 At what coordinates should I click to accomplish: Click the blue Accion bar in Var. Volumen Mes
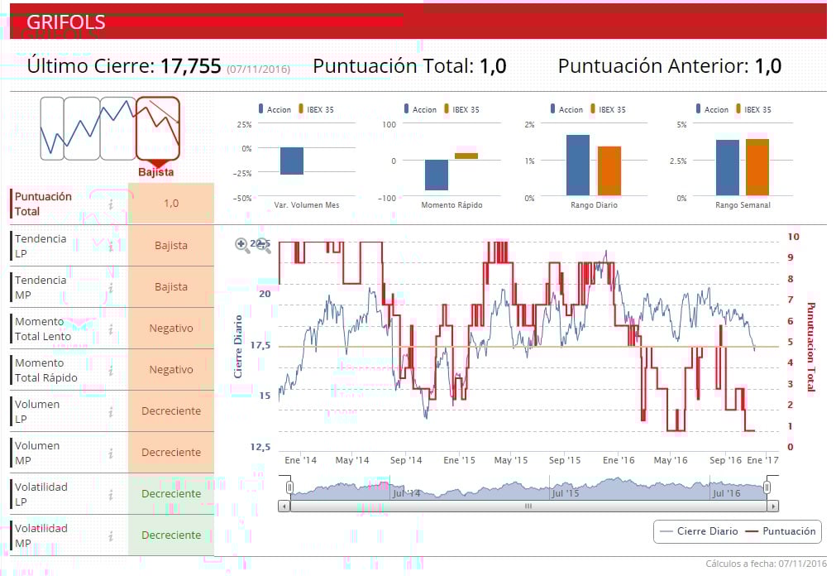[x=292, y=161]
